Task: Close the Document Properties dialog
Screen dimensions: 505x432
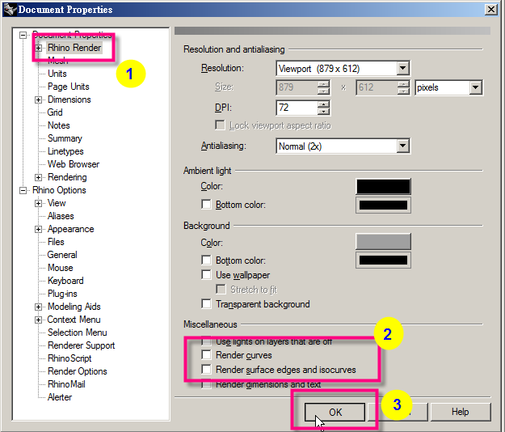Action: pyautogui.click(x=491, y=10)
